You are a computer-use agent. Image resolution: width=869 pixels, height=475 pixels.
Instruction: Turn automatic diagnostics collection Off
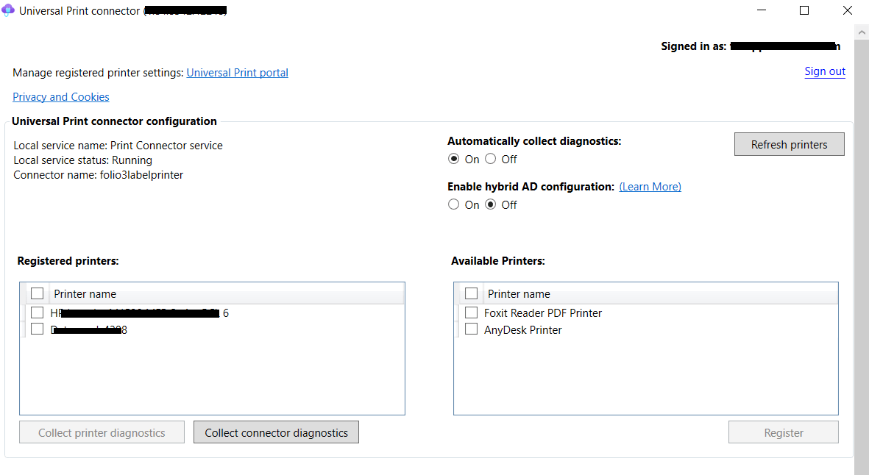(x=491, y=160)
